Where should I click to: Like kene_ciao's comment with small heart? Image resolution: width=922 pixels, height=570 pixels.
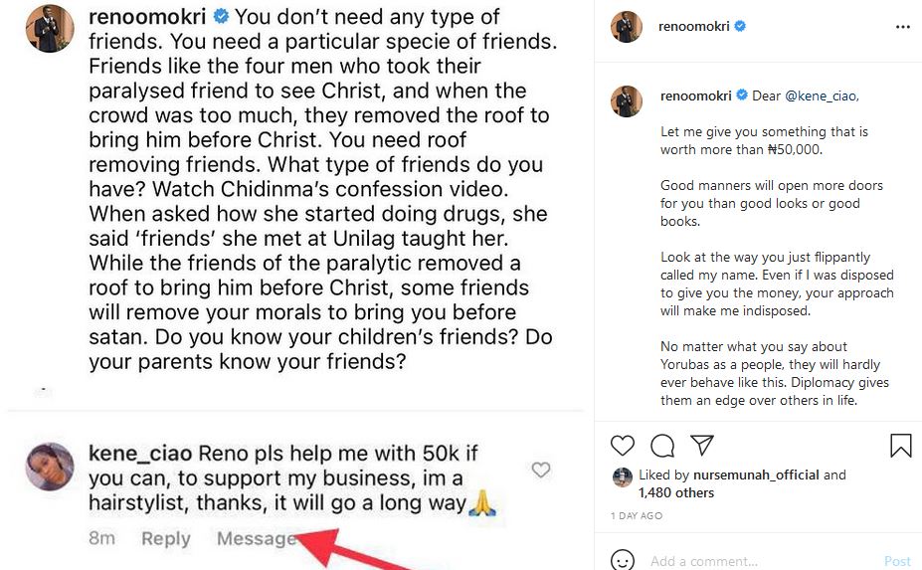point(541,470)
